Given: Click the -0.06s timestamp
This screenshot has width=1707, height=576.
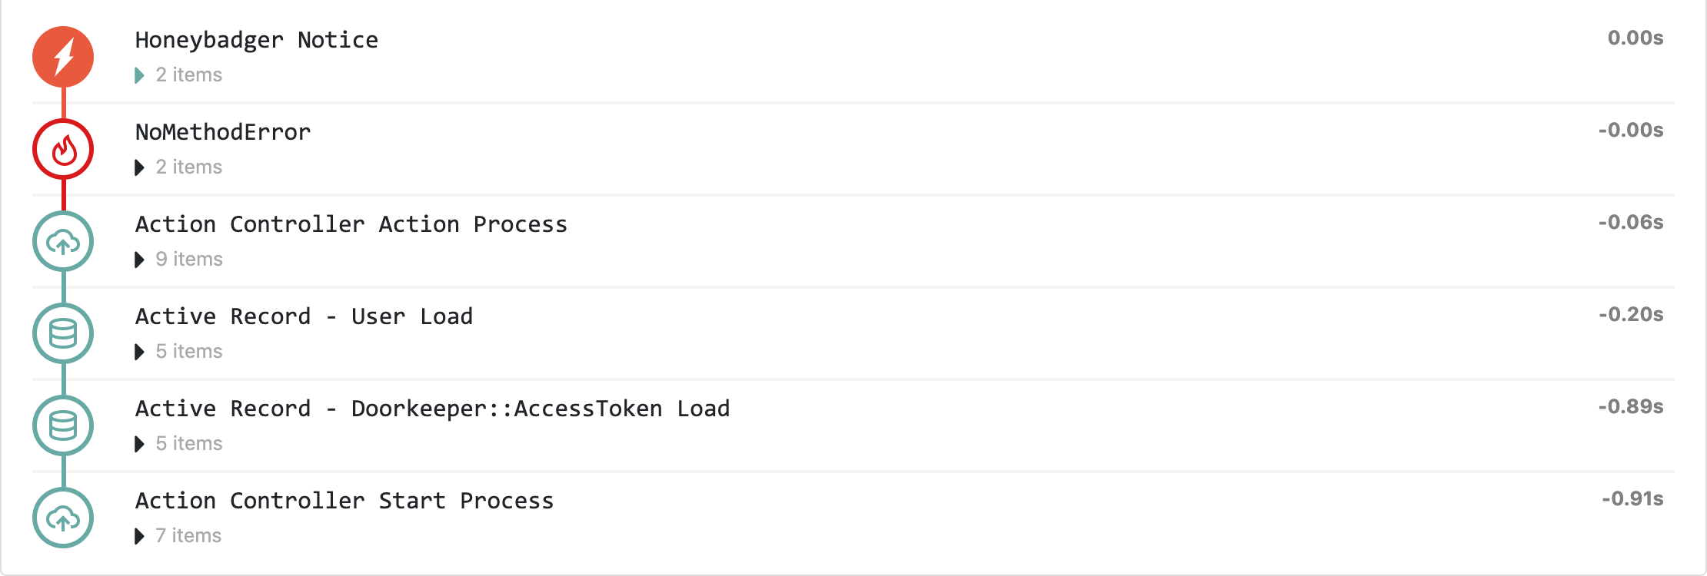Looking at the screenshot, I should pos(1630,222).
